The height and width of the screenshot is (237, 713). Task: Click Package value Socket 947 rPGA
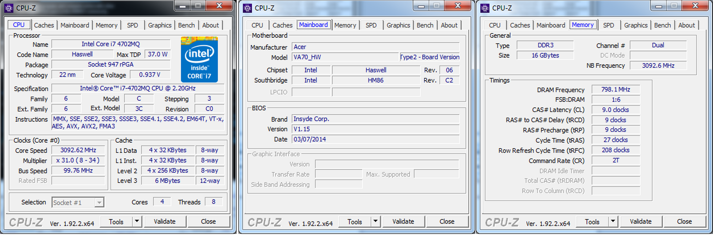point(111,65)
